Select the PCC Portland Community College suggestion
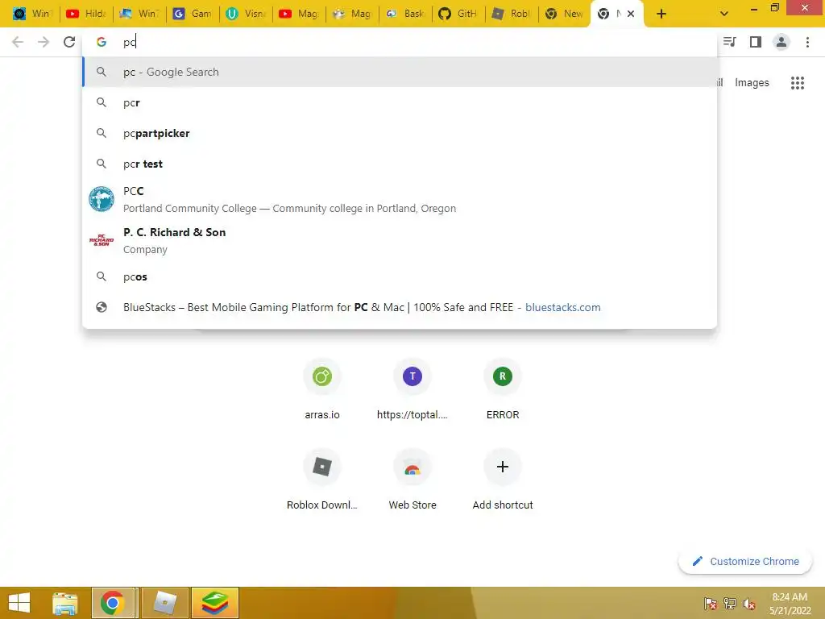The height and width of the screenshot is (619, 825). (400, 200)
